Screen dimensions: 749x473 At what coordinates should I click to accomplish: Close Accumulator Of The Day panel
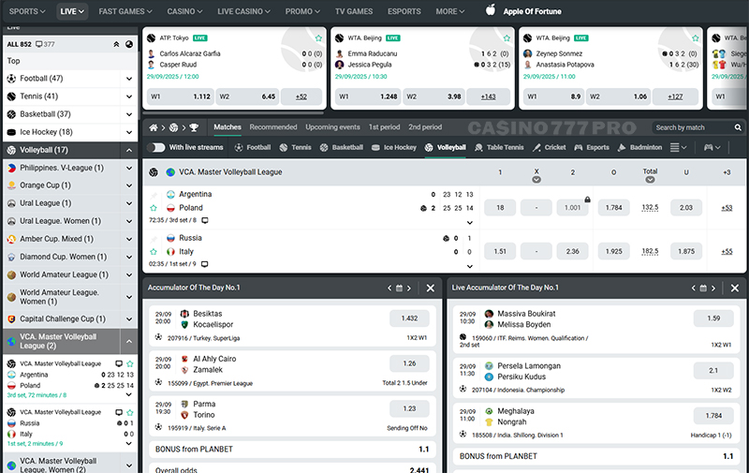431,288
